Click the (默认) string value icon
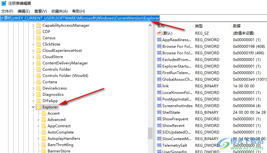This screenshot has height=153, width=267. (x=159, y=33)
